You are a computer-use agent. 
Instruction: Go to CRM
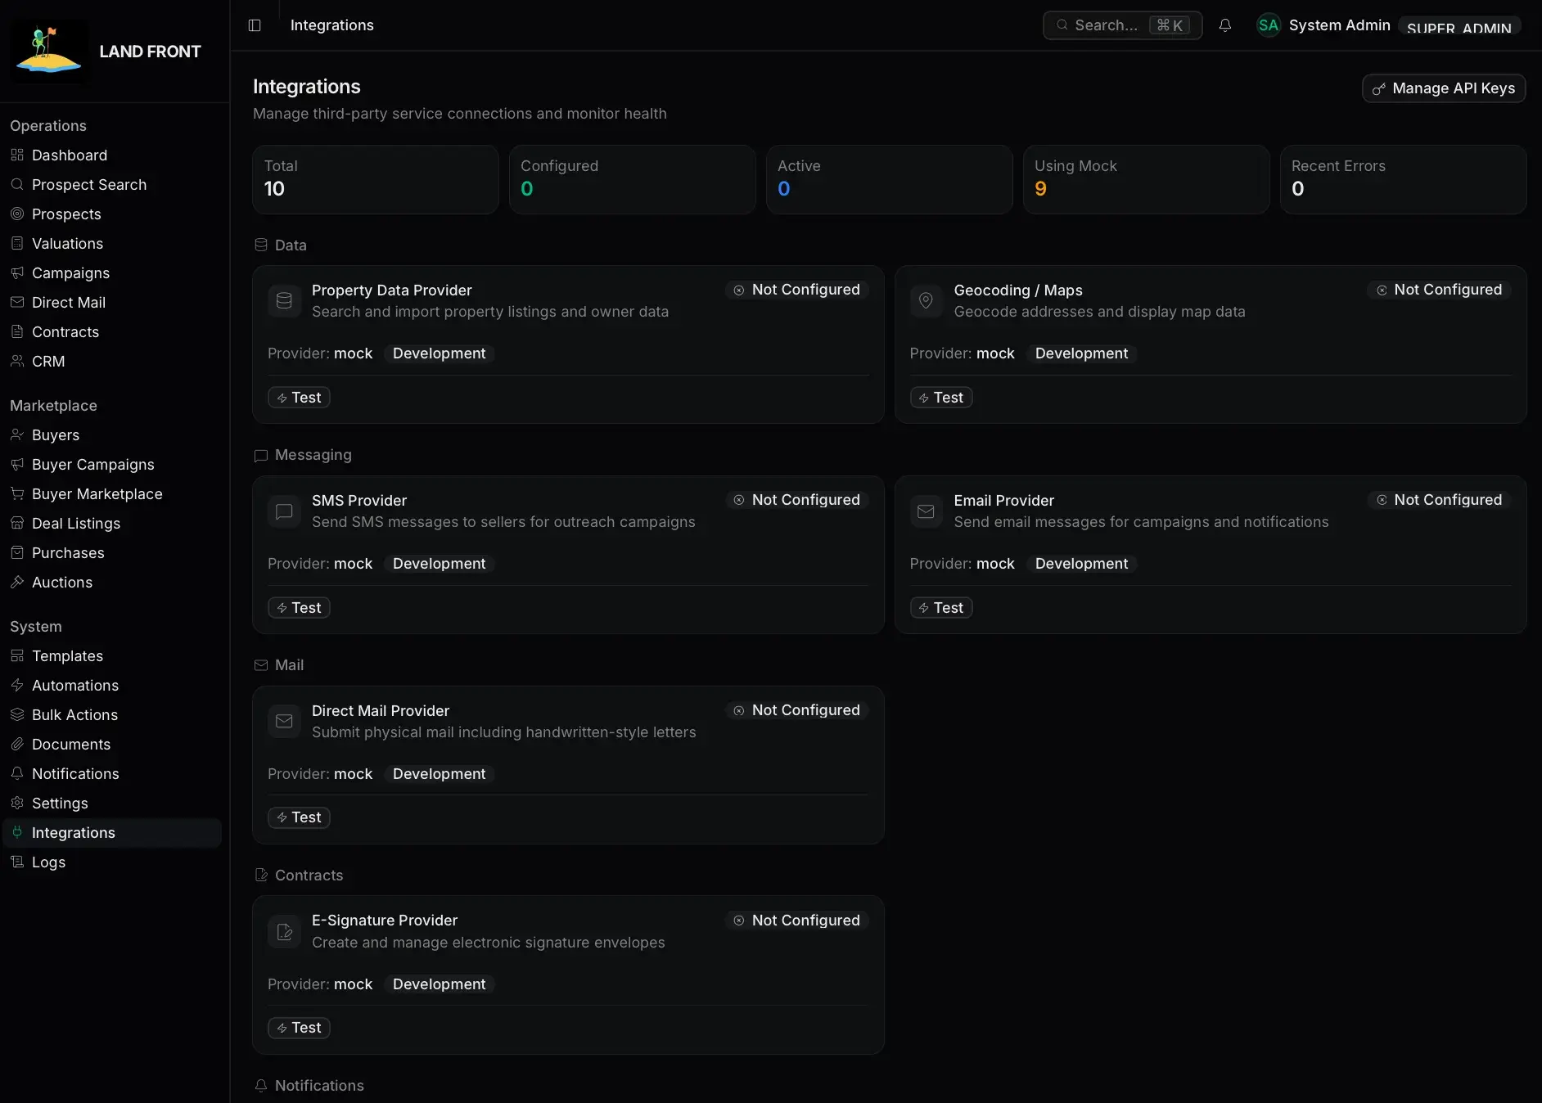pyautogui.click(x=112, y=362)
